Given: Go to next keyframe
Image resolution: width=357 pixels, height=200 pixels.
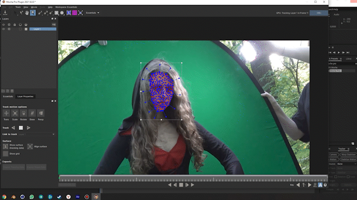Looking at the screenshot, I should pyautogui.click(x=310, y=185).
